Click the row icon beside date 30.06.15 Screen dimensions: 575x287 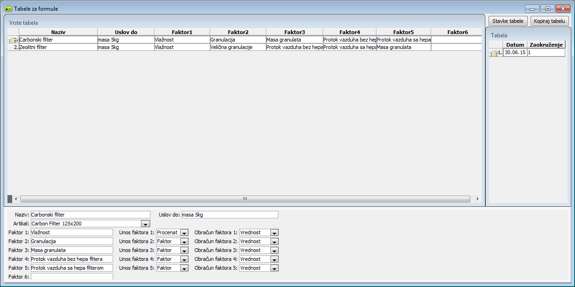(x=494, y=53)
